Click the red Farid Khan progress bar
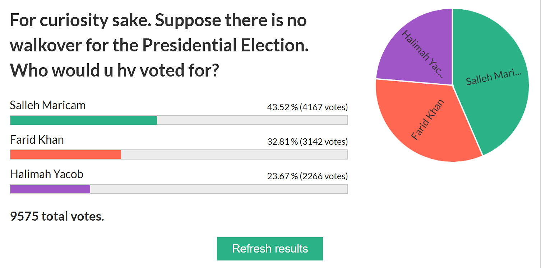The image size is (541, 268). [x=65, y=154]
